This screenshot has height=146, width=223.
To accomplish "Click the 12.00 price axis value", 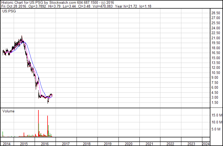I will click(x=216, y=67).
